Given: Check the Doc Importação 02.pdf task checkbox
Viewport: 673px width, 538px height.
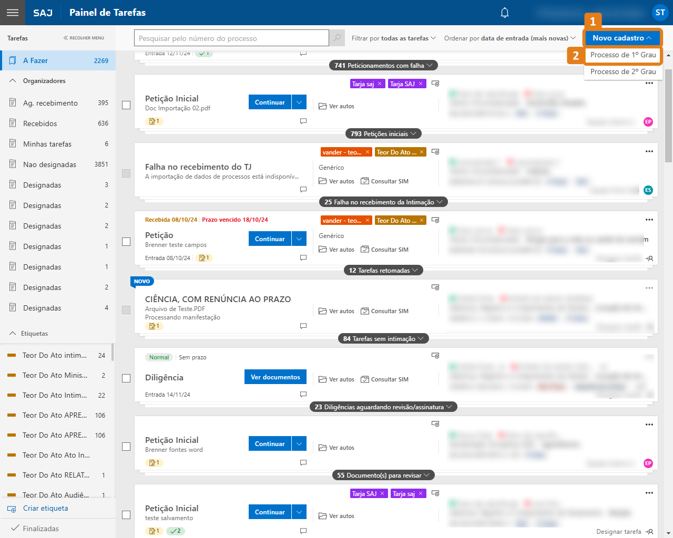Looking at the screenshot, I should coord(126,105).
